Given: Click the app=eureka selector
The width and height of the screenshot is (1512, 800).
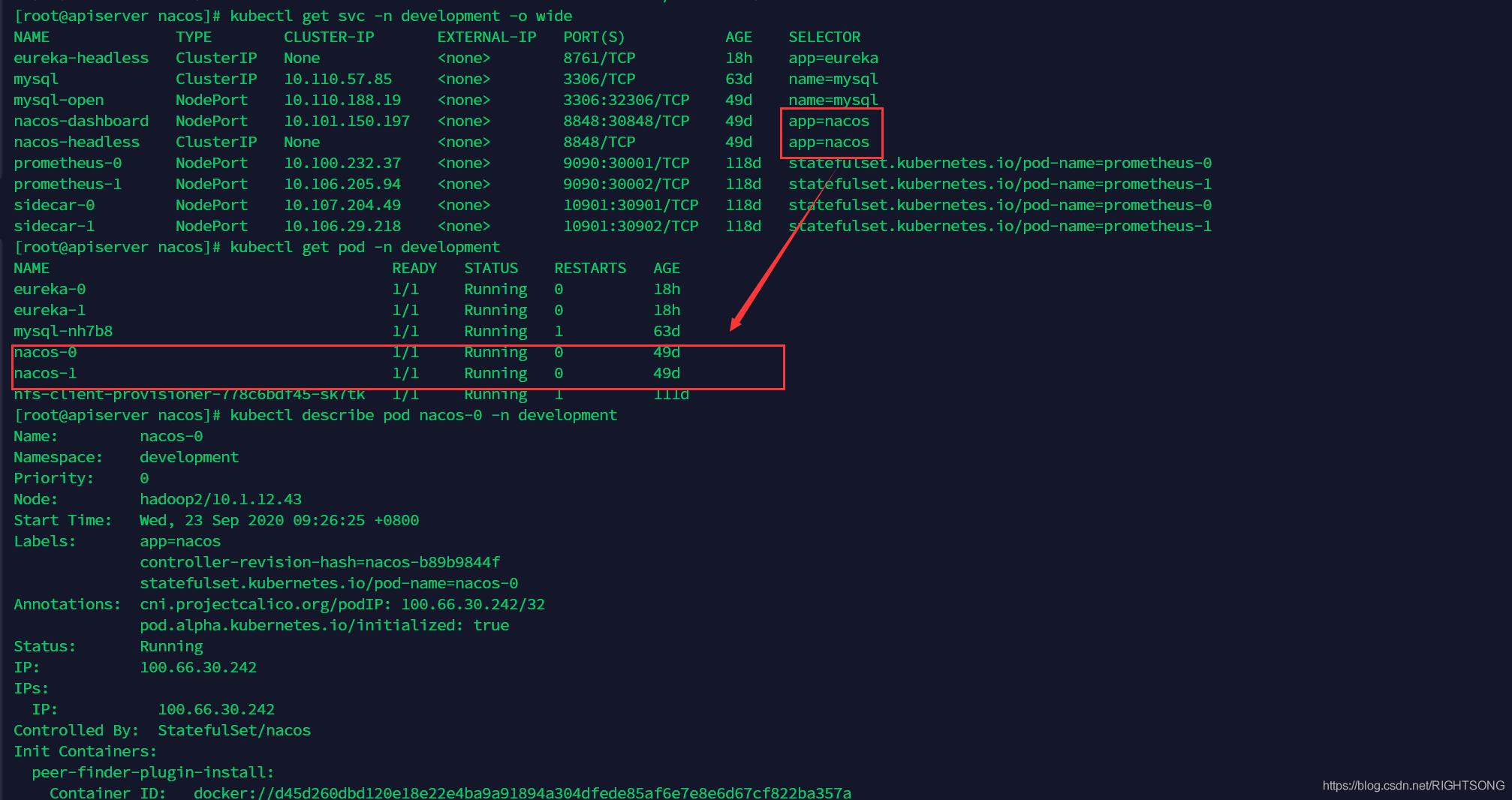Looking at the screenshot, I should [x=833, y=58].
